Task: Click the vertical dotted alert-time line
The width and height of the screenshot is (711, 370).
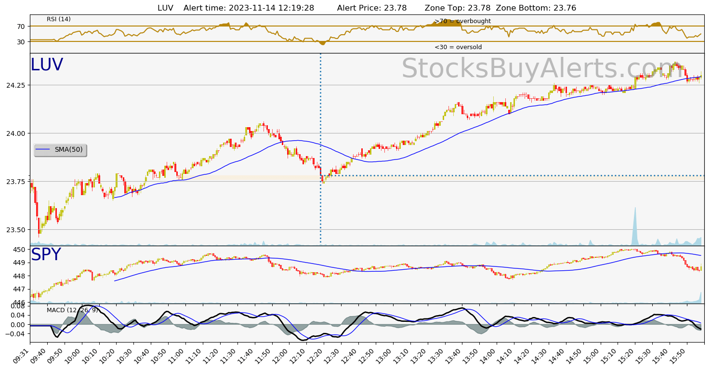Action: click(320, 149)
